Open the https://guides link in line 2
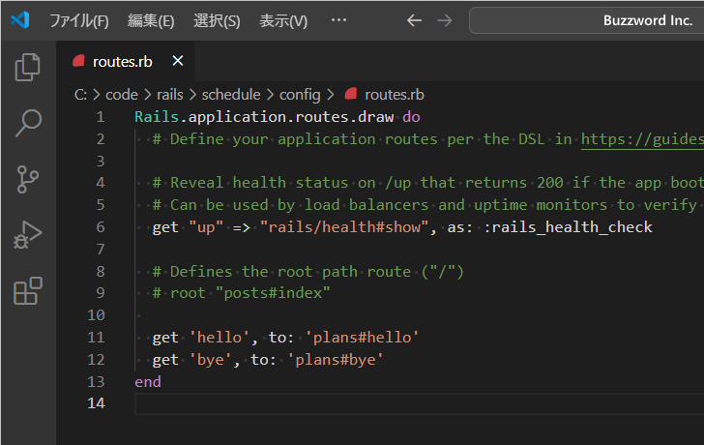Screen dimensions: 704x445 tap(642, 139)
